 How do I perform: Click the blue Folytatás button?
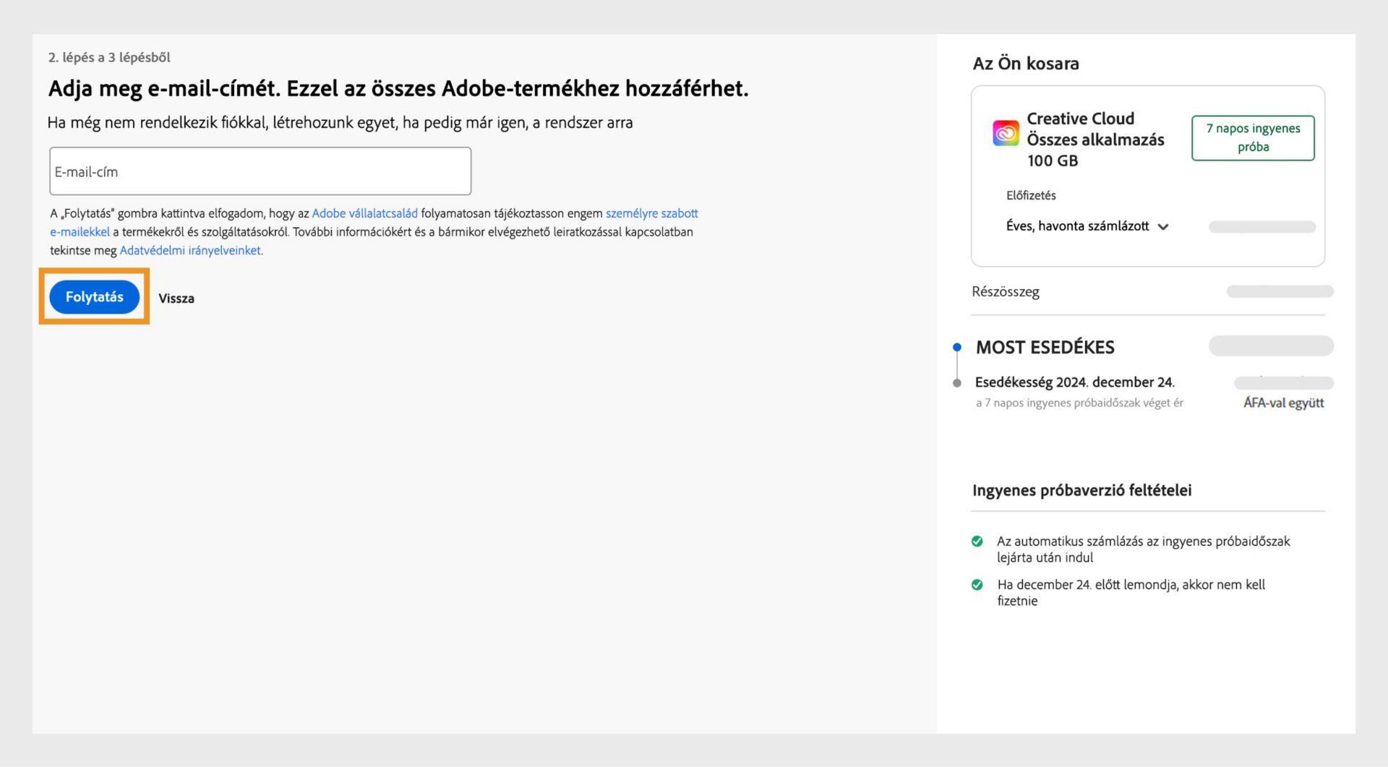[94, 296]
